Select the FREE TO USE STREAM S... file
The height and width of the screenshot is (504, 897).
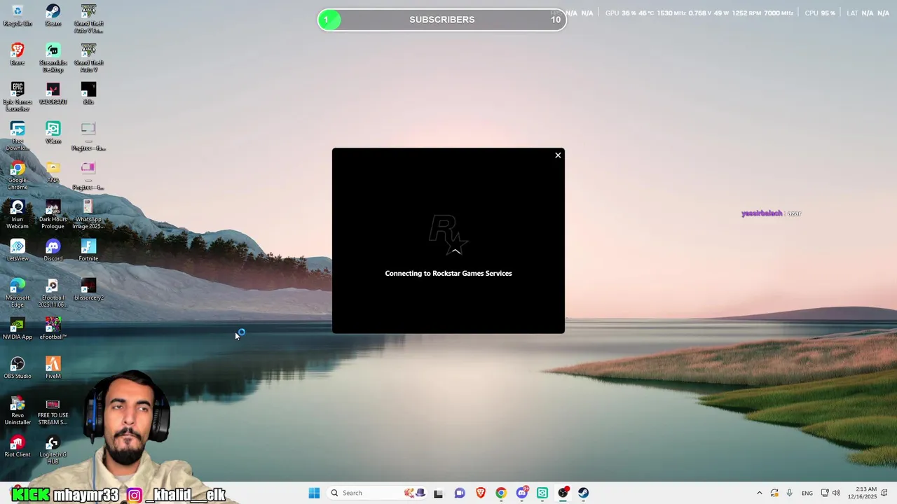point(53,411)
